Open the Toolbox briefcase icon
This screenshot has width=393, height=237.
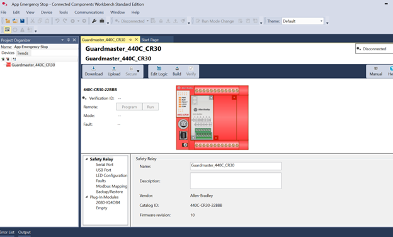[x=102, y=21]
